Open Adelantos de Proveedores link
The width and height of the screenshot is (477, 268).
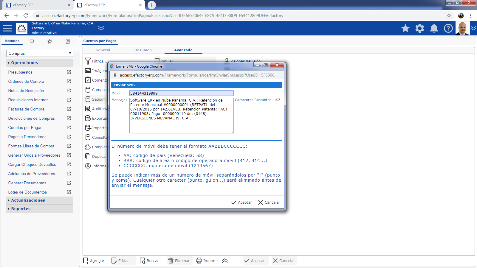coord(32,174)
